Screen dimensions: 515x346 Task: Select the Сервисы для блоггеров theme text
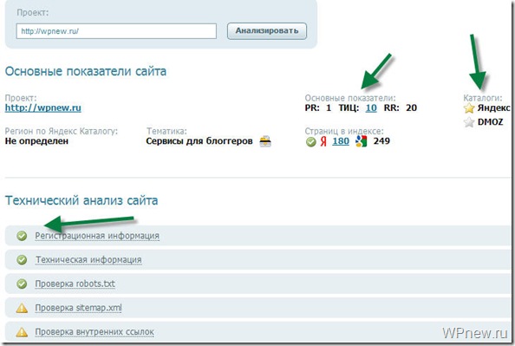[x=199, y=141]
